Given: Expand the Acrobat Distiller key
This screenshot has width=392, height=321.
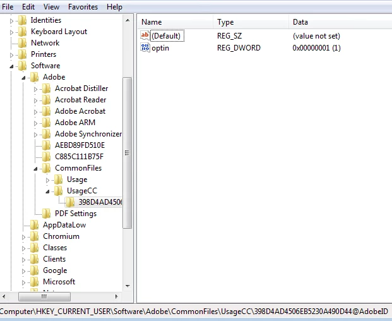Looking at the screenshot, I should 35,89.
